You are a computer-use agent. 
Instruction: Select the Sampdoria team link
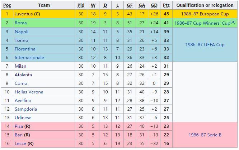(x=25, y=109)
